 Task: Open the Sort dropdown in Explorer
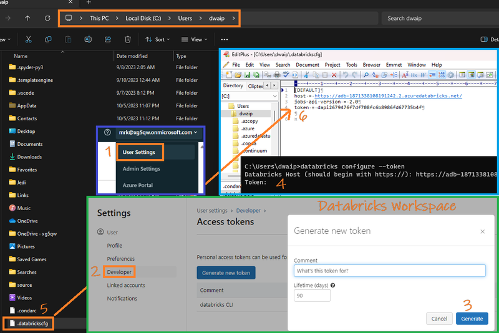coord(158,39)
